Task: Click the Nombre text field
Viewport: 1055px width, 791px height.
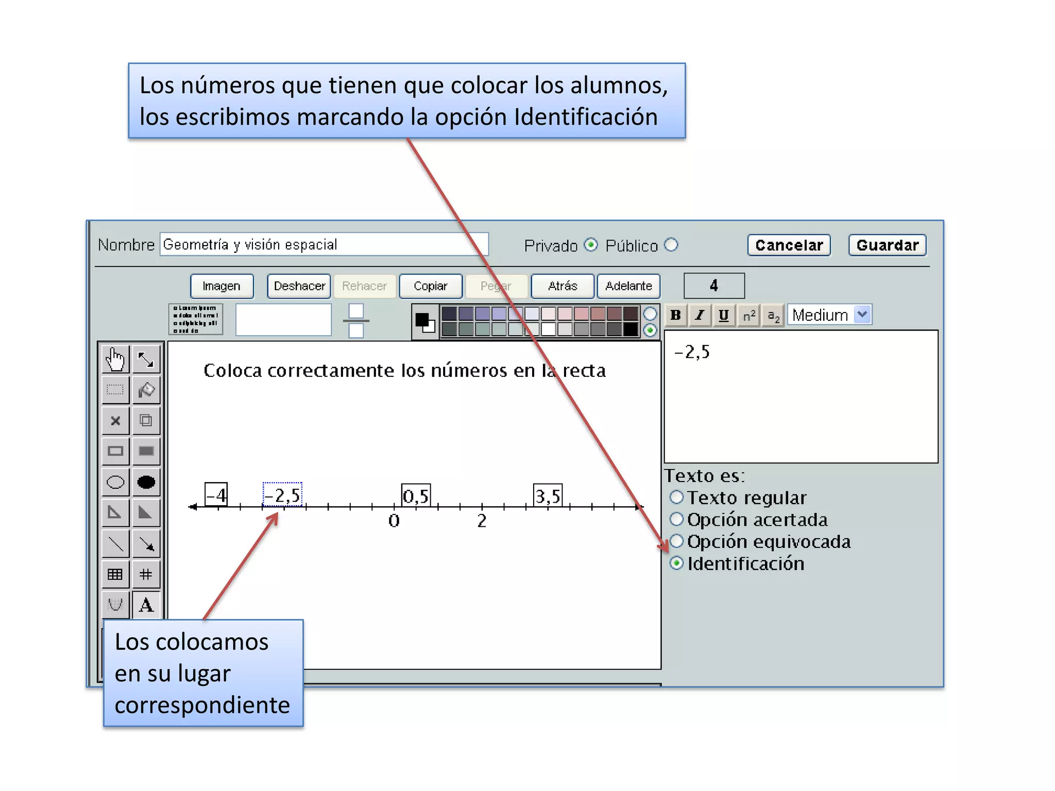Action: (x=324, y=245)
